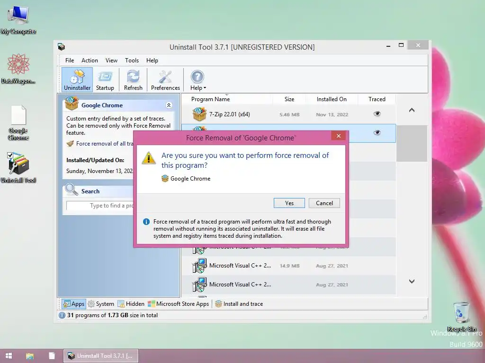Open the Help menu in menu bar
Image resolution: width=485 pixels, height=363 pixels.
tap(152, 60)
